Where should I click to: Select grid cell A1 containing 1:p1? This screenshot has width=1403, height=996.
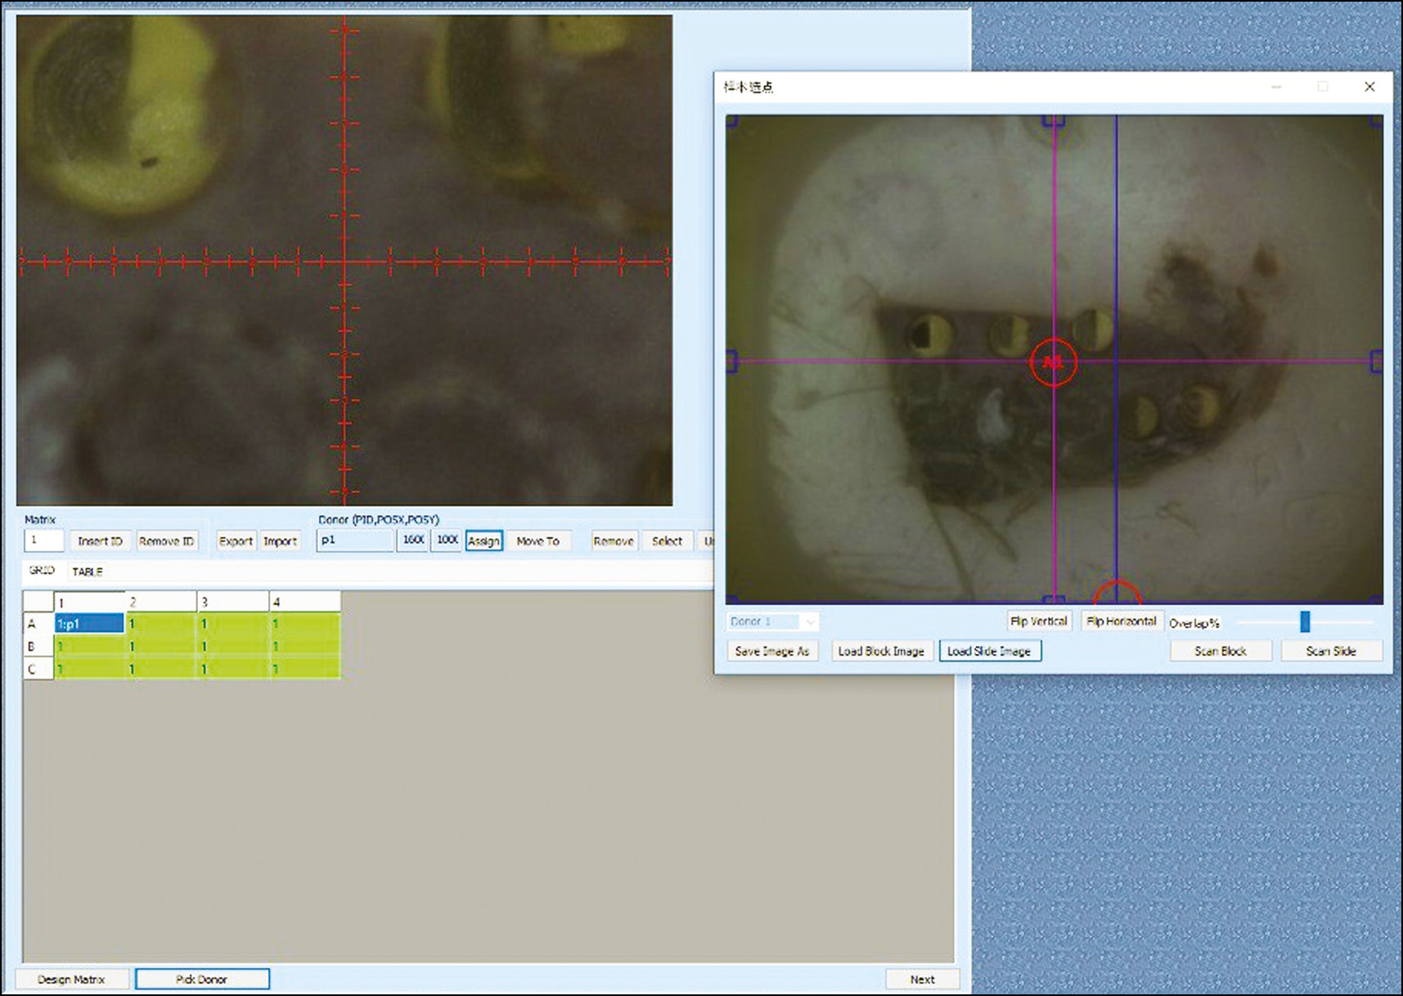pyautogui.click(x=89, y=624)
